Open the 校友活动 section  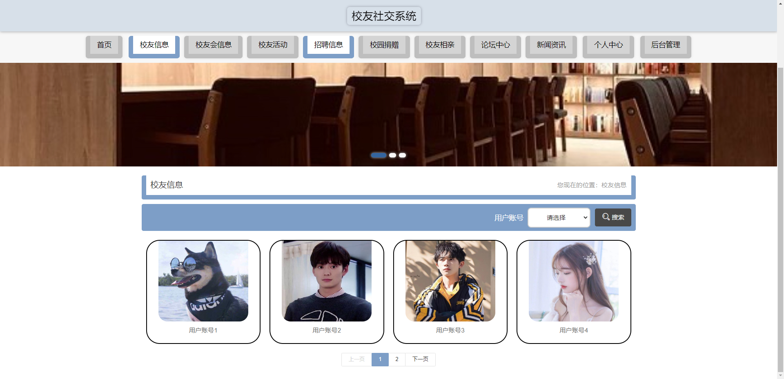click(272, 45)
